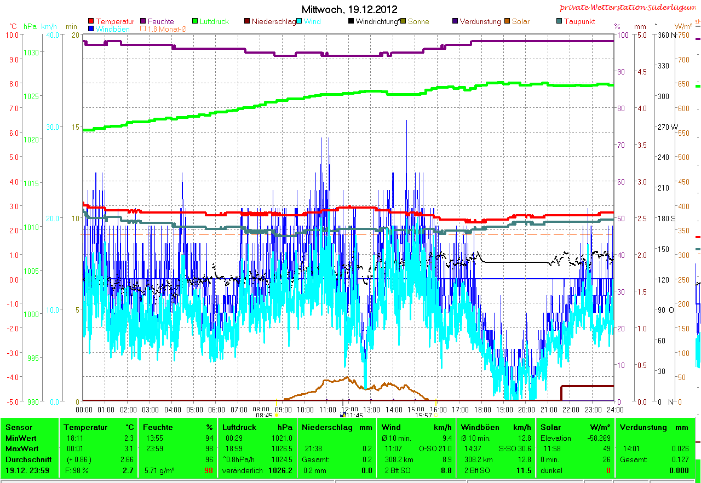
Task: Click the green Luftdruck legend square
Action: point(195,22)
